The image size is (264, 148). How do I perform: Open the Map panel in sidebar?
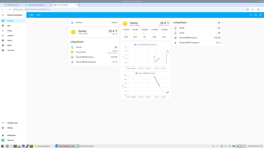tap(13, 26)
